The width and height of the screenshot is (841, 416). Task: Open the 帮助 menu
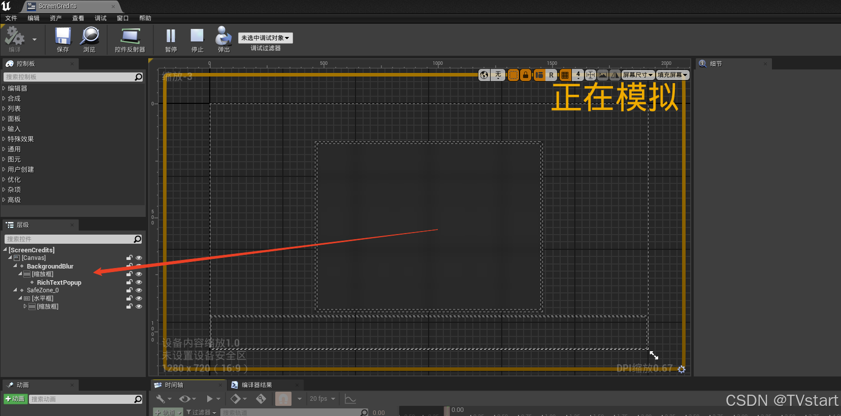click(x=145, y=18)
